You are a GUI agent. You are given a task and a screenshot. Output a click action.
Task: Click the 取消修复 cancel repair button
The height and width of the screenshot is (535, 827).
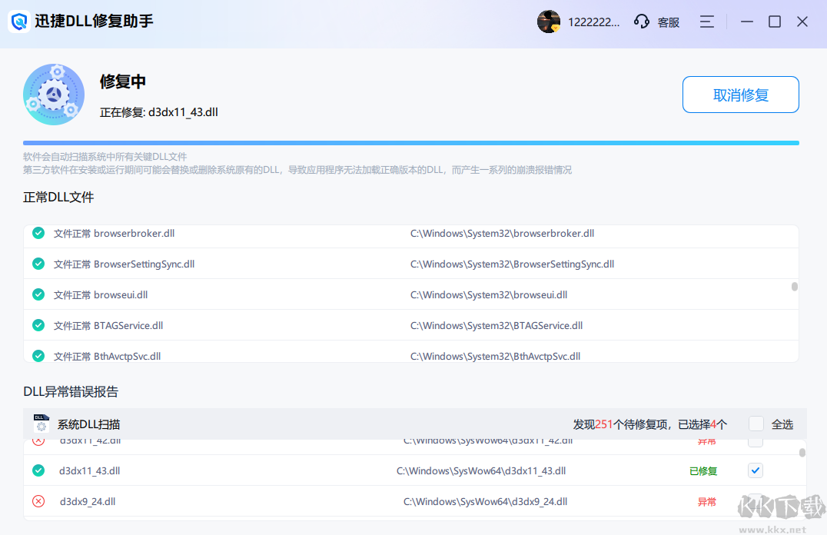click(739, 95)
